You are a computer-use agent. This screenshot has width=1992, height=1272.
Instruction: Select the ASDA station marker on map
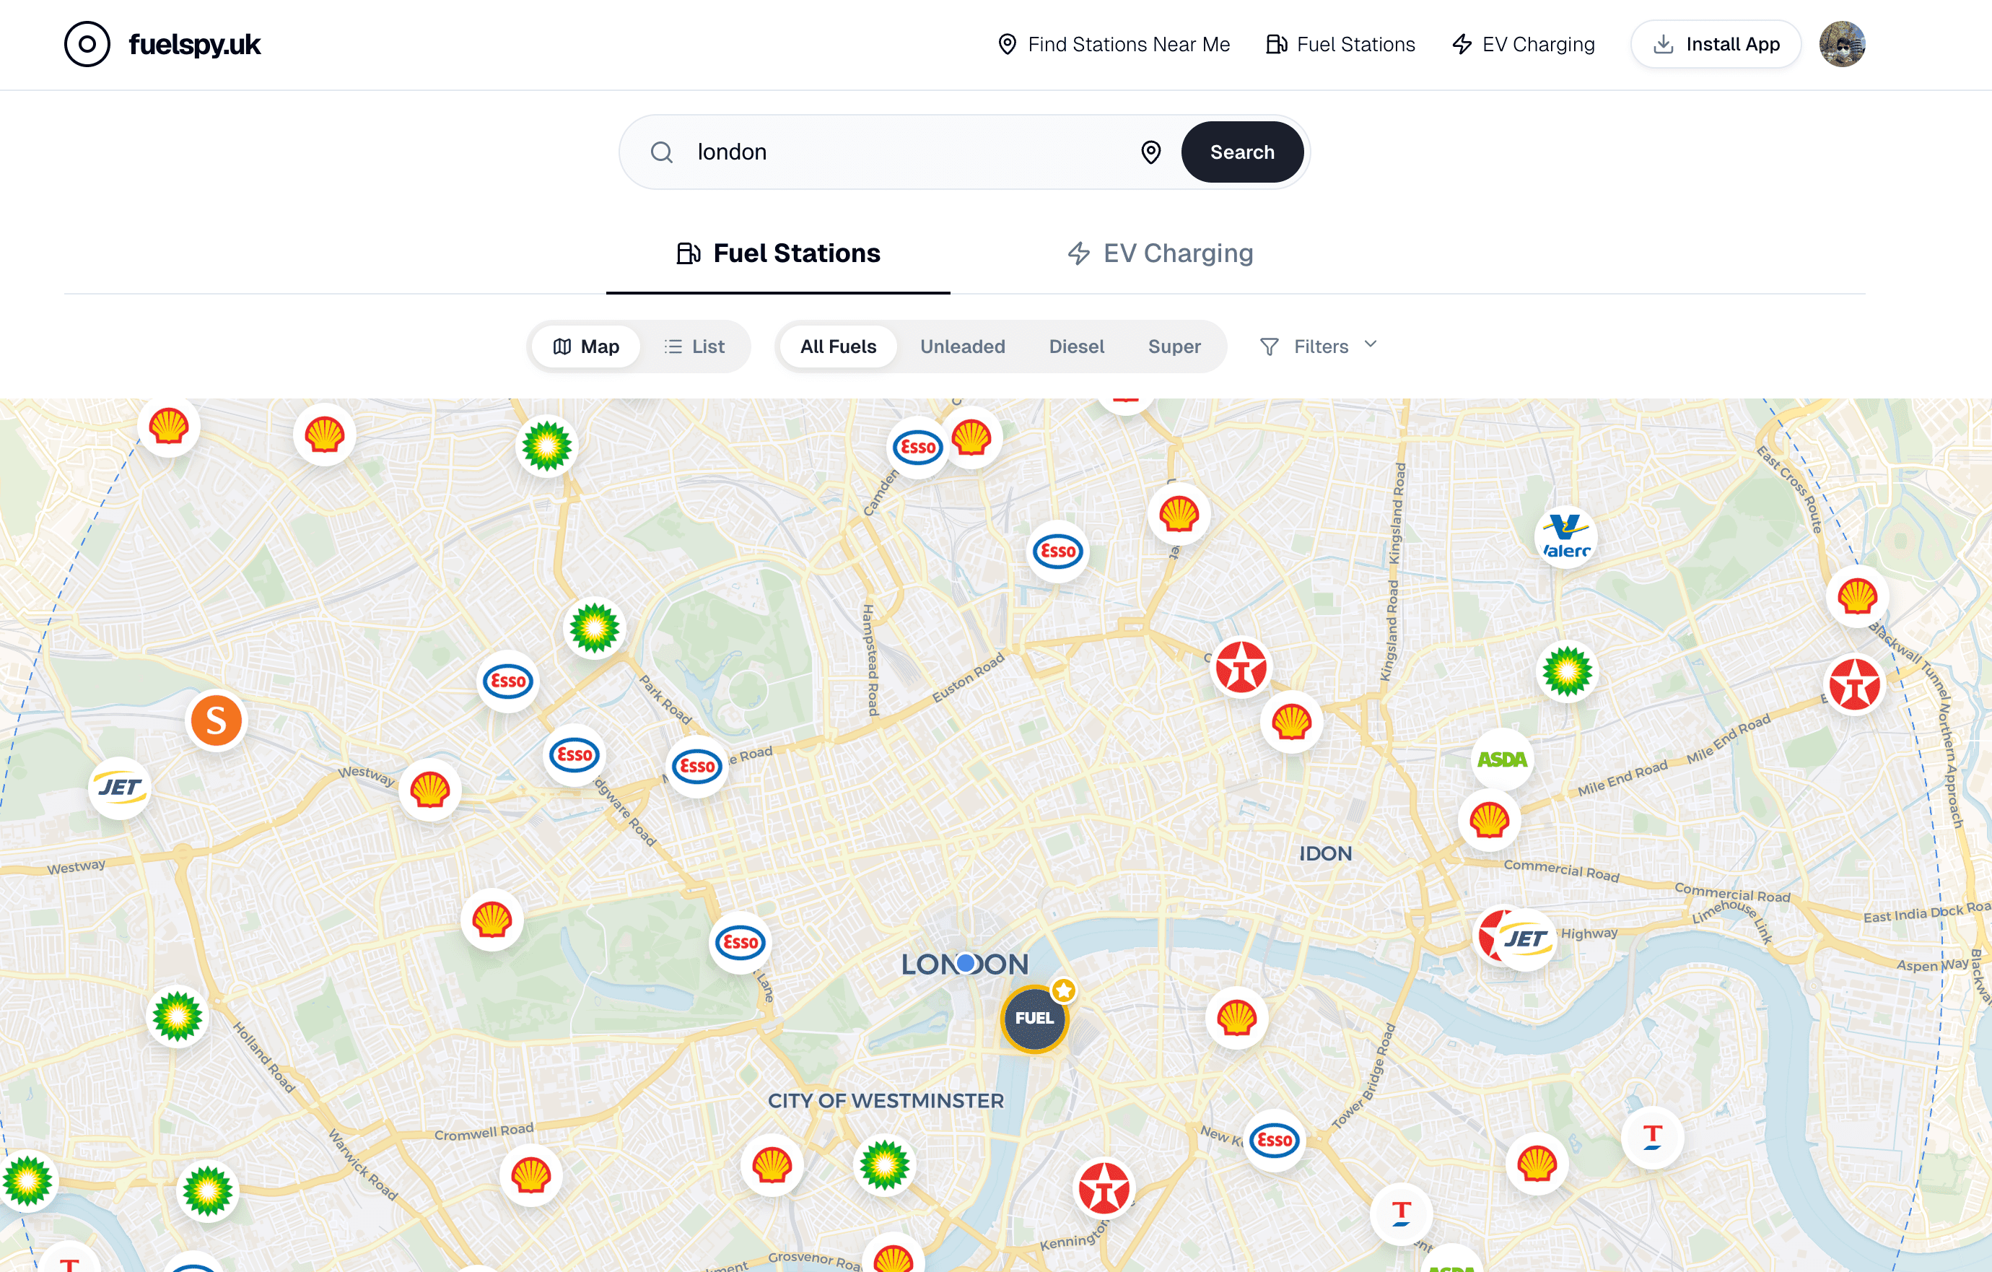1501,759
